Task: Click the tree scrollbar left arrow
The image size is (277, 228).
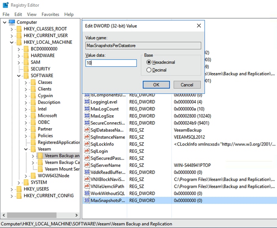Action: pos(4,215)
